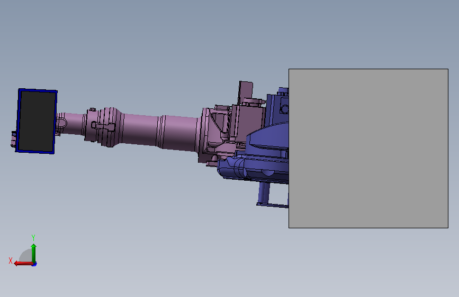Select the ring grooves on the pink shaft
This screenshot has width=459, height=297.
161,132
